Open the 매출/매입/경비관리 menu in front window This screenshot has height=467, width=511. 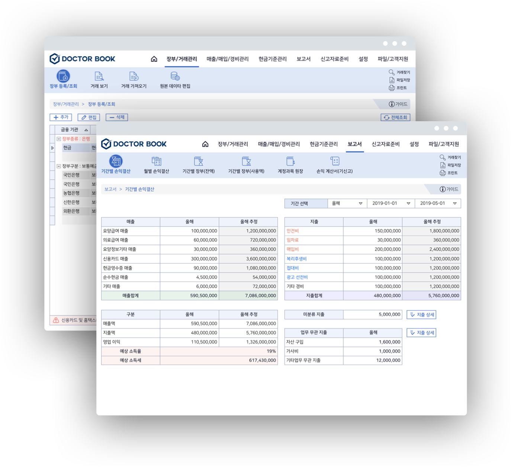279,144
